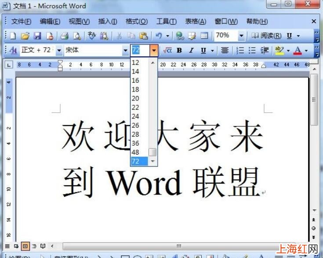Open undo history dropdown arrow
This screenshot has width=323, height=258.
(168, 36)
